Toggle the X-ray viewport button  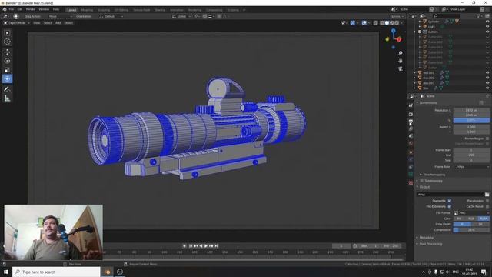(375, 23)
